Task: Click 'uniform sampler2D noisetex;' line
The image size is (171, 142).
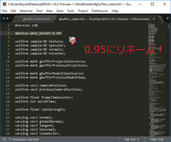Action: click(x=40, y=54)
